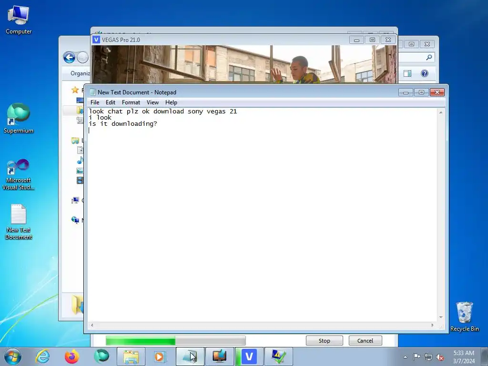Launch Firefox from the taskbar
The image size is (488, 366).
click(72, 356)
